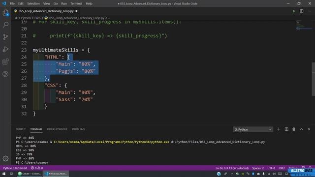Screen dimensions: 315x177
Task: Open the Terminal menu
Action: 76,3
